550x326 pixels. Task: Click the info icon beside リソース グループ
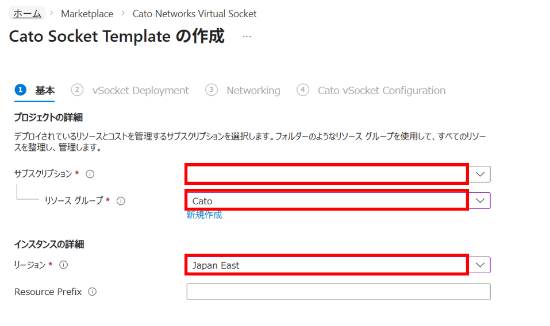point(121,201)
